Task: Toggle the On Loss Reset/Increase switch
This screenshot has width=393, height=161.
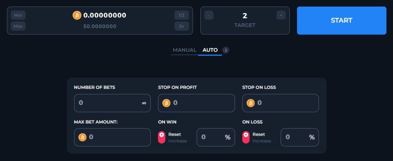Action: tap(246, 137)
